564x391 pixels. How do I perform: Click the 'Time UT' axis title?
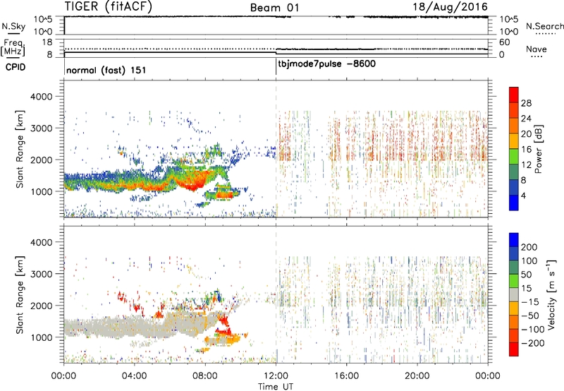point(276,387)
